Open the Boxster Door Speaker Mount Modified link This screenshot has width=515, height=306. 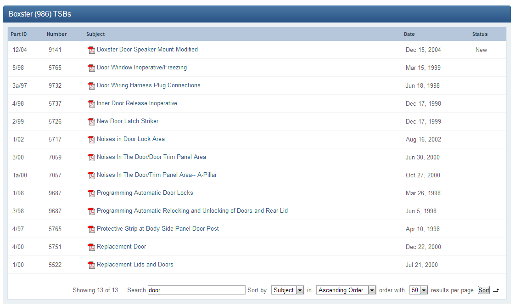147,49
